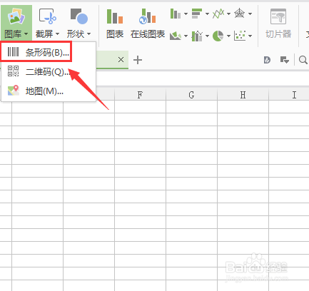The image size is (309, 291).
Task: Choose 二维码(Q)... menu item
Action: click(49, 71)
